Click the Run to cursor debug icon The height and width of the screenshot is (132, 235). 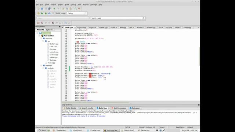(42, 23)
